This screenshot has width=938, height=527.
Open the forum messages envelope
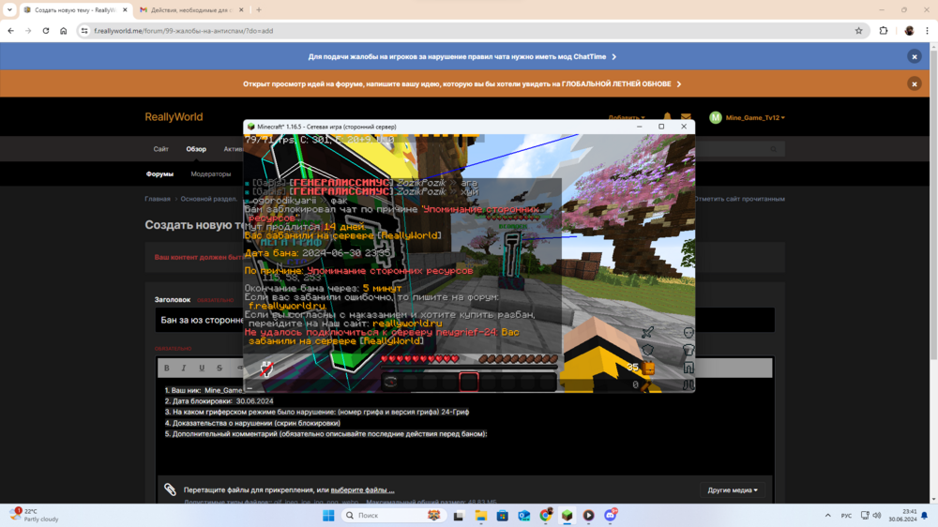click(x=686, y=117)
